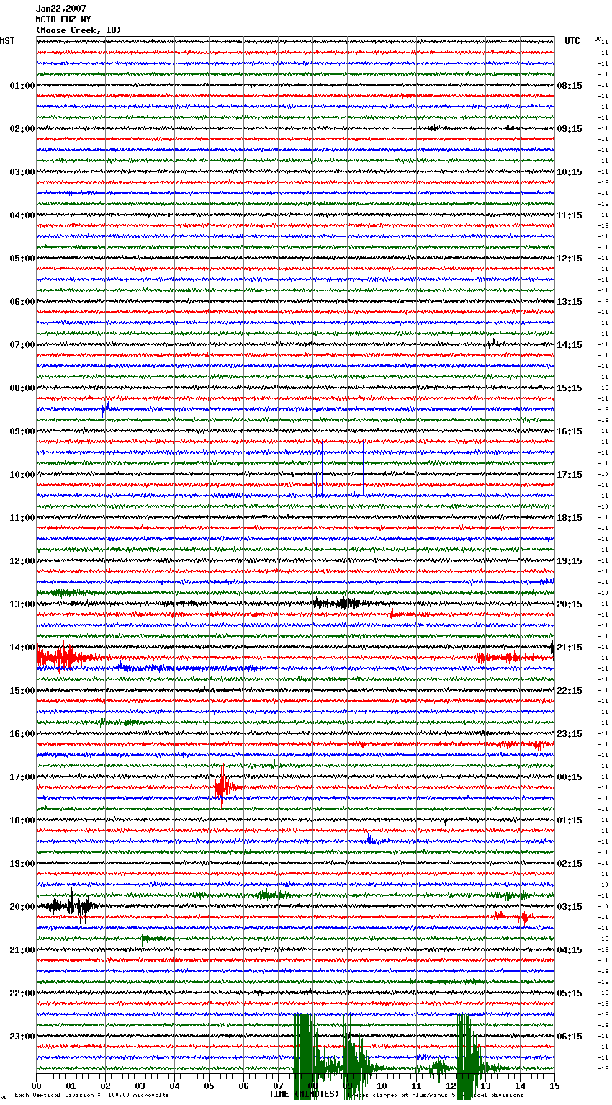
Task: Click the DC offset column header
Action: (x=598, y=39)
